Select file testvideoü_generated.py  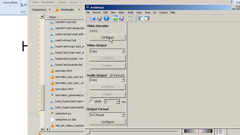[x=70, y=95]
